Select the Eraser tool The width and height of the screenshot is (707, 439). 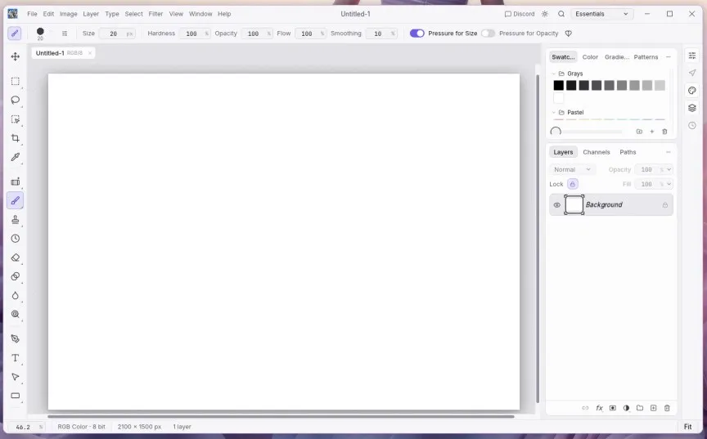16,258
